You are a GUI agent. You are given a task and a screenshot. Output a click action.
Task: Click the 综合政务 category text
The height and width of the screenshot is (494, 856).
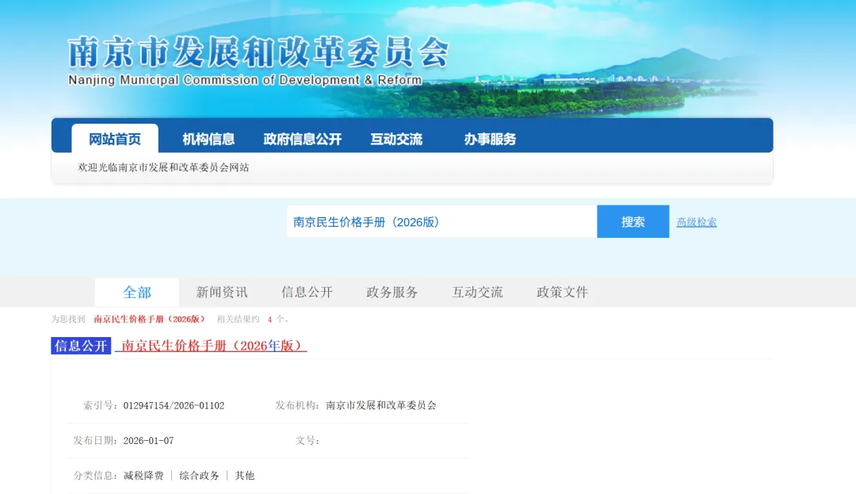coord(199,476)
